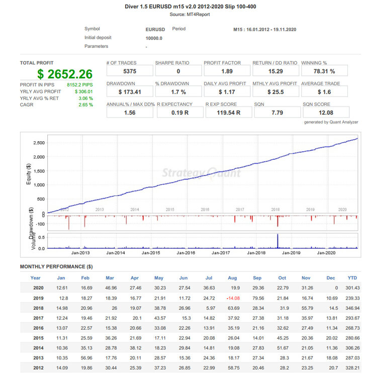Click the large blue volume spike in 2018
The image size is (367, 377).
278,241
